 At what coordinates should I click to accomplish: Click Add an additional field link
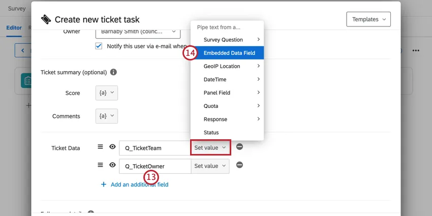coord(139,184)
